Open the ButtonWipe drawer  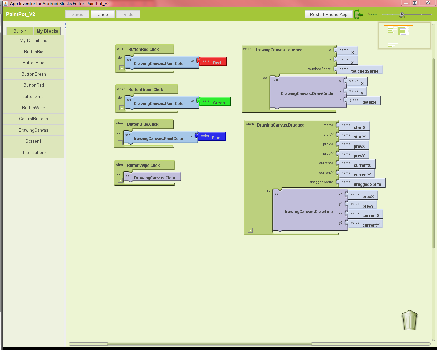[x=34, y=108]
